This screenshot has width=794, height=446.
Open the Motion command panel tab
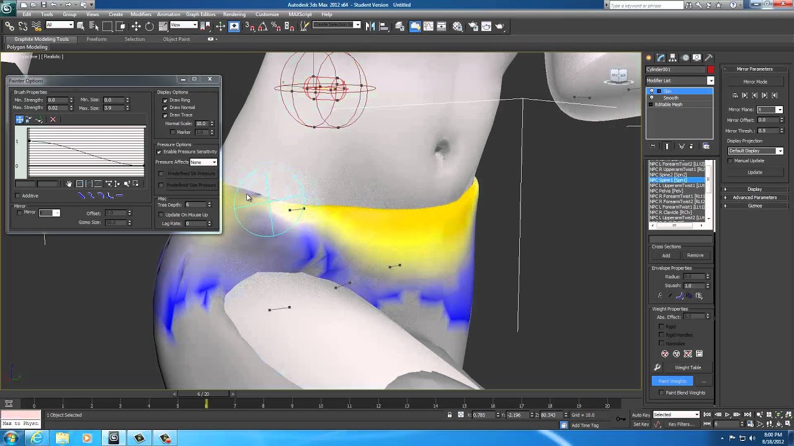pos(685,58)
